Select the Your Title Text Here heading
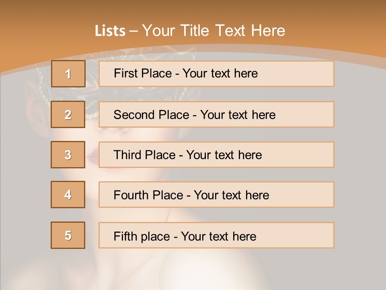The height and width of the screenshot is (290, 386). (x=214, y=31)
